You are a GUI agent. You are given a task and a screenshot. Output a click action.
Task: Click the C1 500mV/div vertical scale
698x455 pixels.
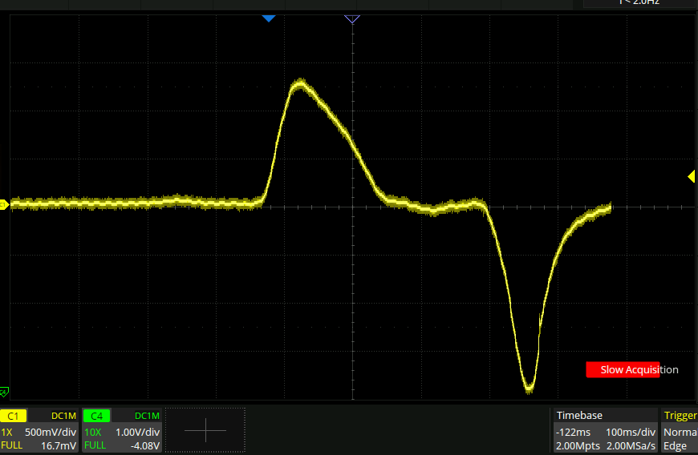click(x=51, y=432)
